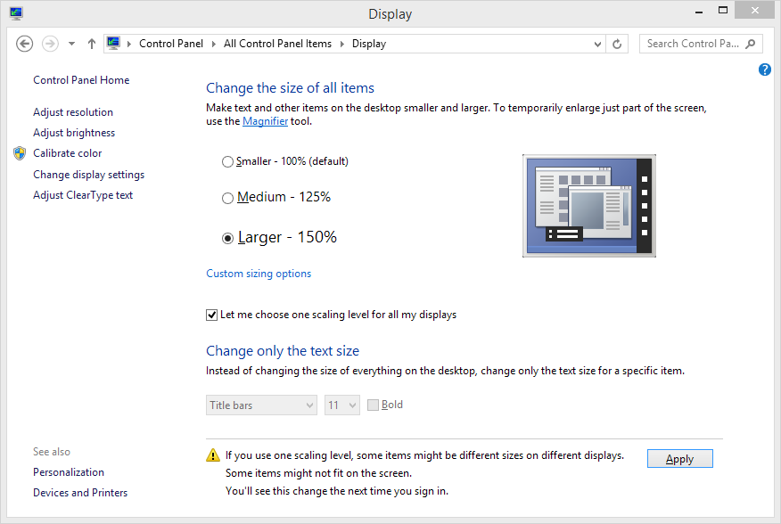781x524 pixels.
Task: Click the Calibrate color shield icon
Action: [20, 153]
